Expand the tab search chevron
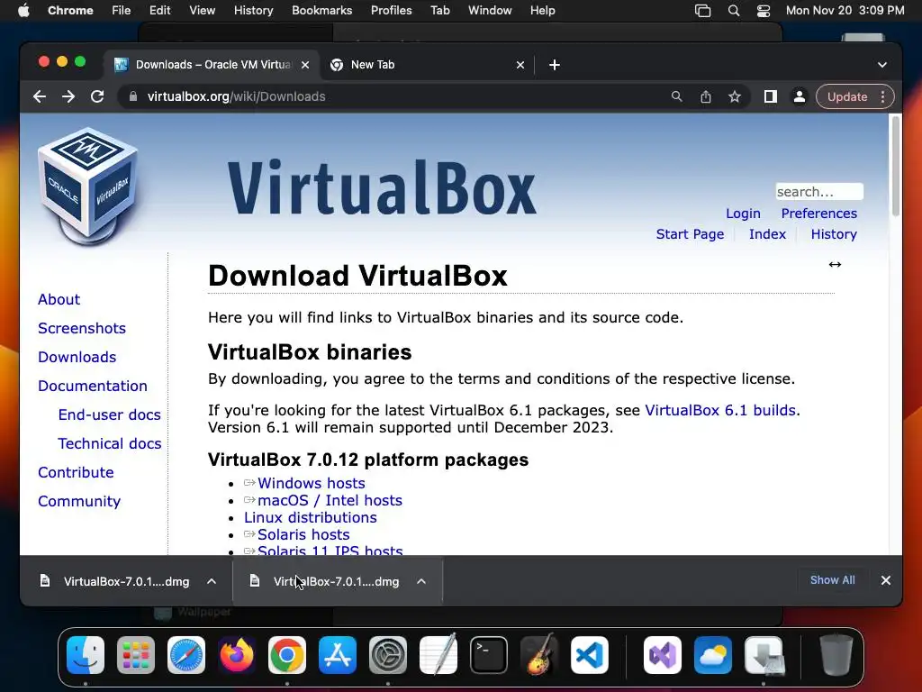 click(x=882, y=65)
